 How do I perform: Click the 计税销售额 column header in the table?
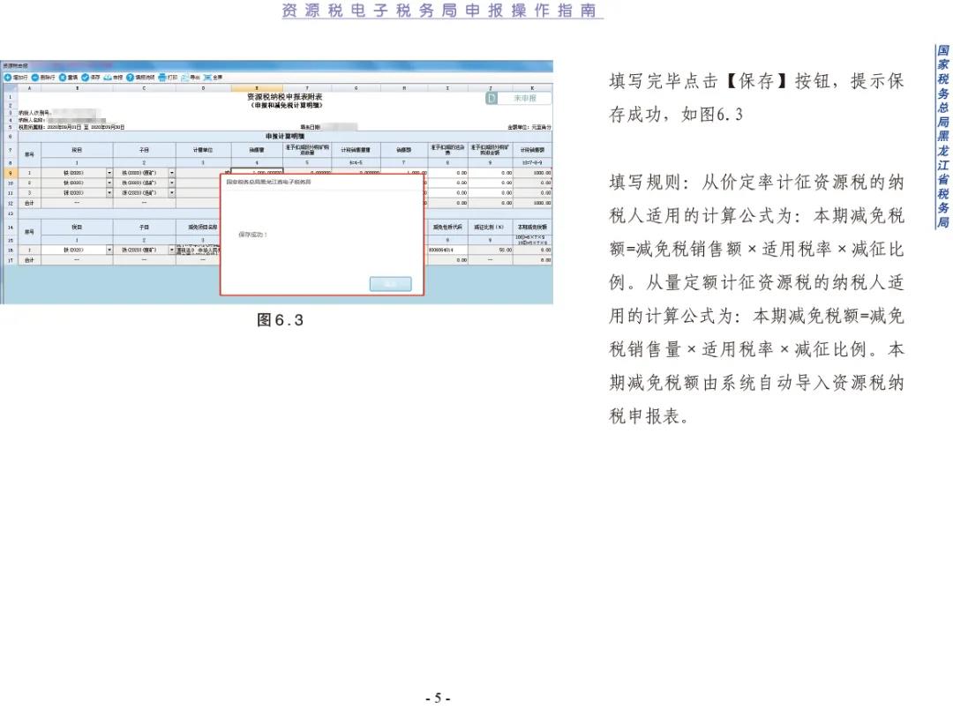point(532,149)
